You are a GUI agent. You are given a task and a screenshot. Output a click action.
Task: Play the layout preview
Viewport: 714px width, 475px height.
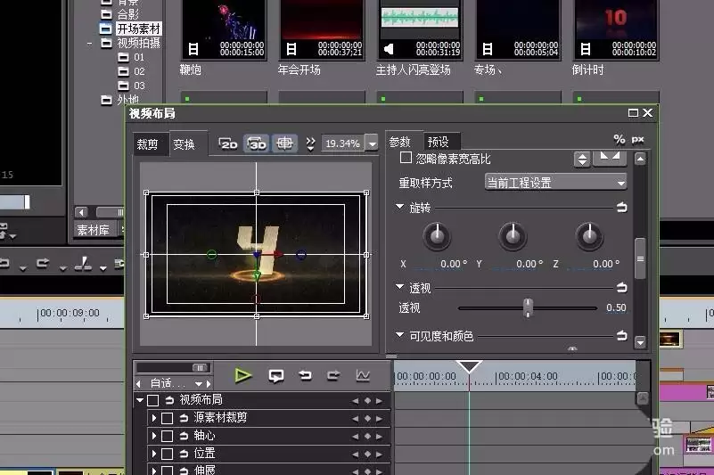[x=242, y=376]
